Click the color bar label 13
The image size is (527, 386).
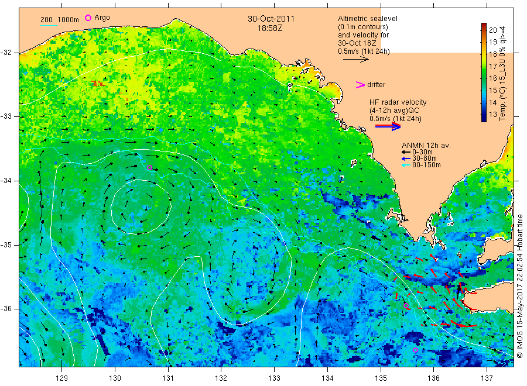(492, 115)
